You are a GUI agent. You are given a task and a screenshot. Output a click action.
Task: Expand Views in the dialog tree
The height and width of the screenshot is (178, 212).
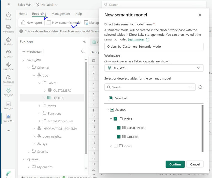111,146
